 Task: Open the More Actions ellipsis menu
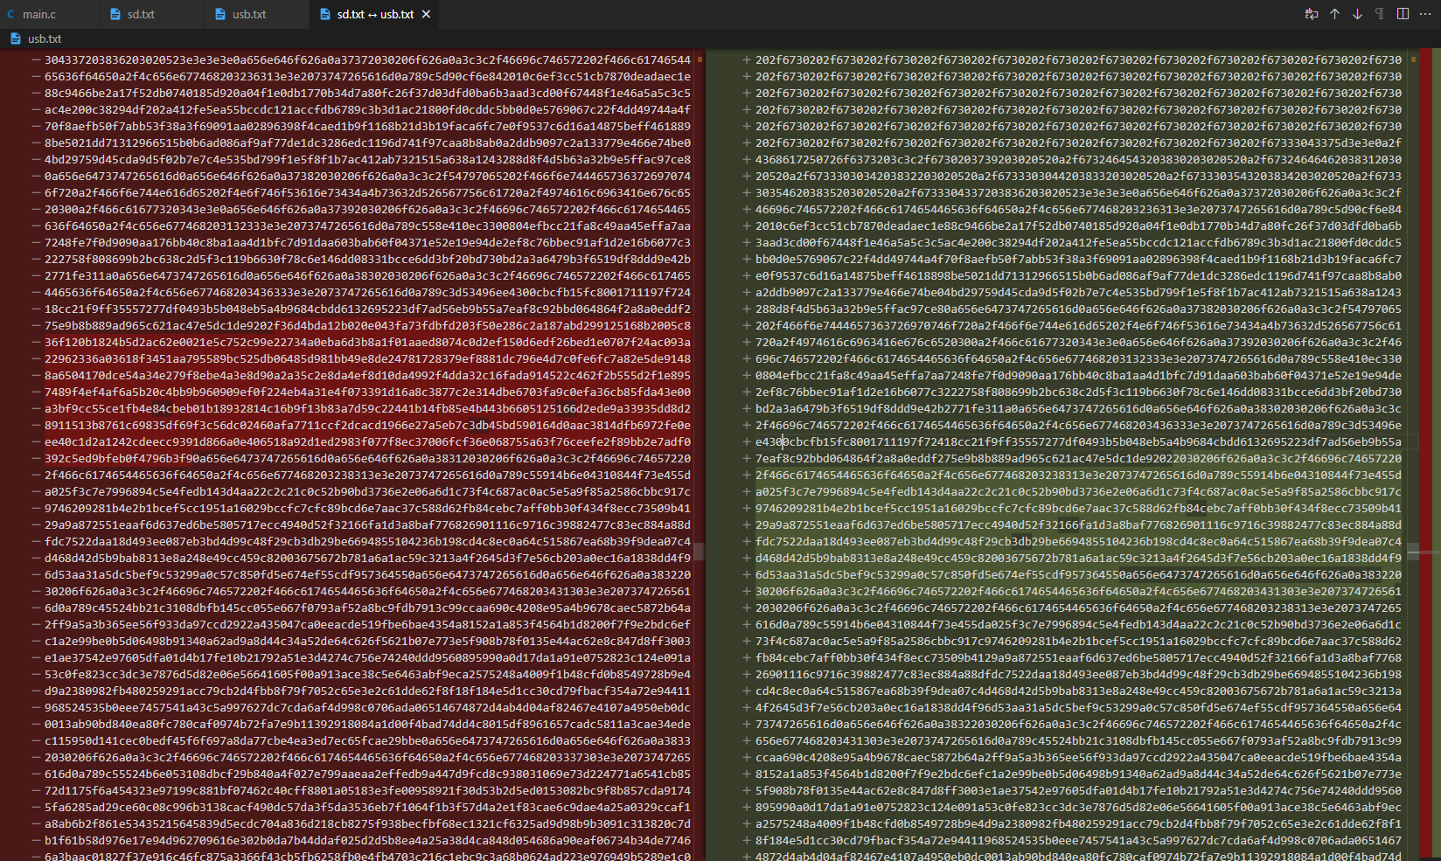(1425, 14)
